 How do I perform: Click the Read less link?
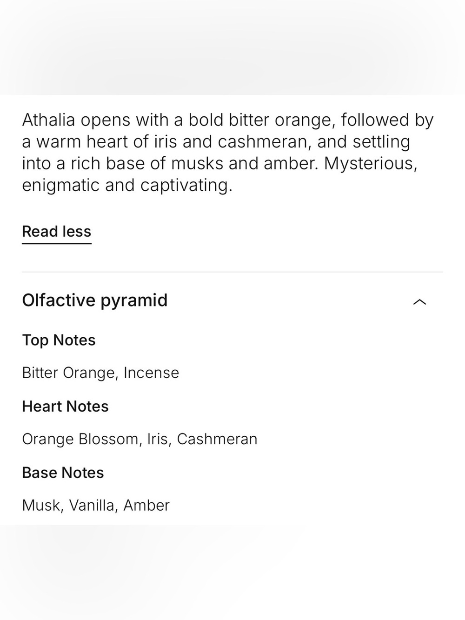[x=57, y=232]
